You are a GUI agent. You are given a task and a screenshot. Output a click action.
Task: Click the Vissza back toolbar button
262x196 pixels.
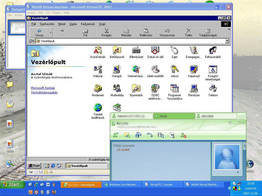[39, 32]
